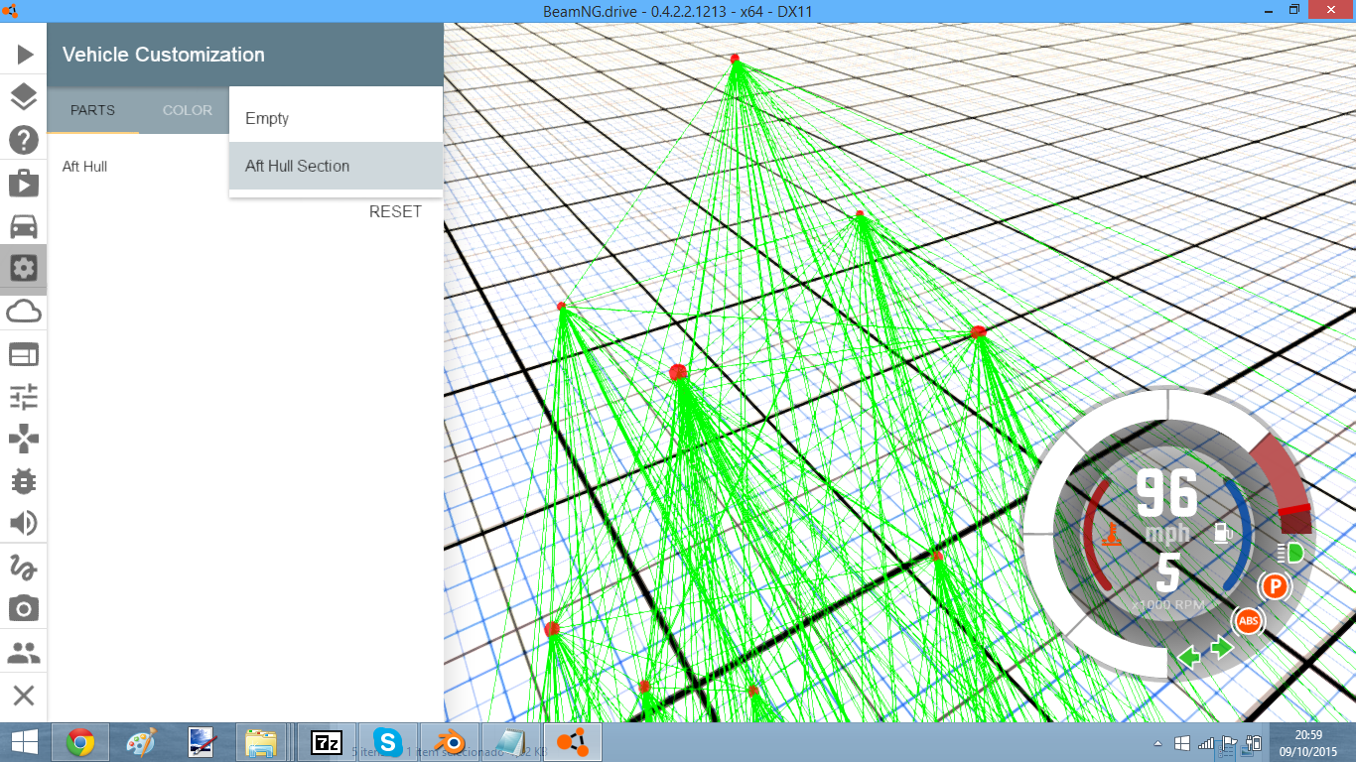The width and height of the screenshot is (1356, 762).
Task: Select the vehicle customization gear icon
Action: [x=24, y=268]
